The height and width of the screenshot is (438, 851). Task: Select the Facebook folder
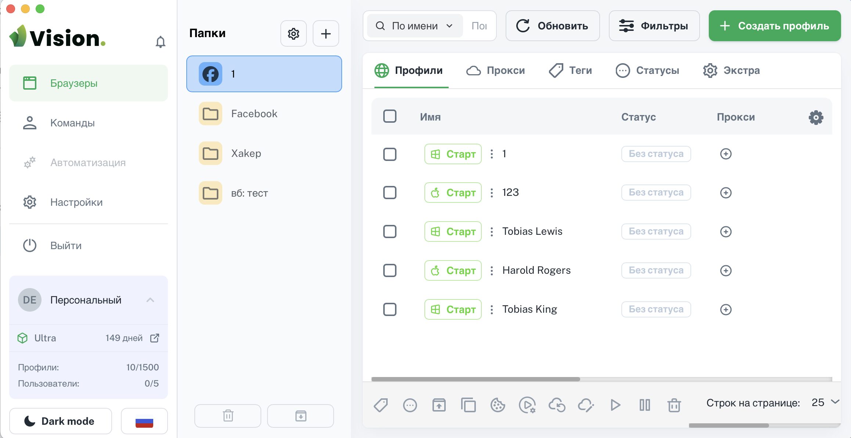coord(264,114)
